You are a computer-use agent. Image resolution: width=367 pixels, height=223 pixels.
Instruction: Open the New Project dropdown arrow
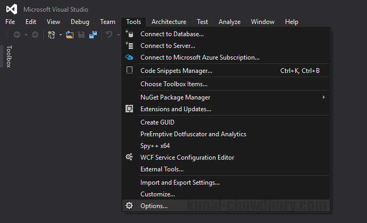60,35
